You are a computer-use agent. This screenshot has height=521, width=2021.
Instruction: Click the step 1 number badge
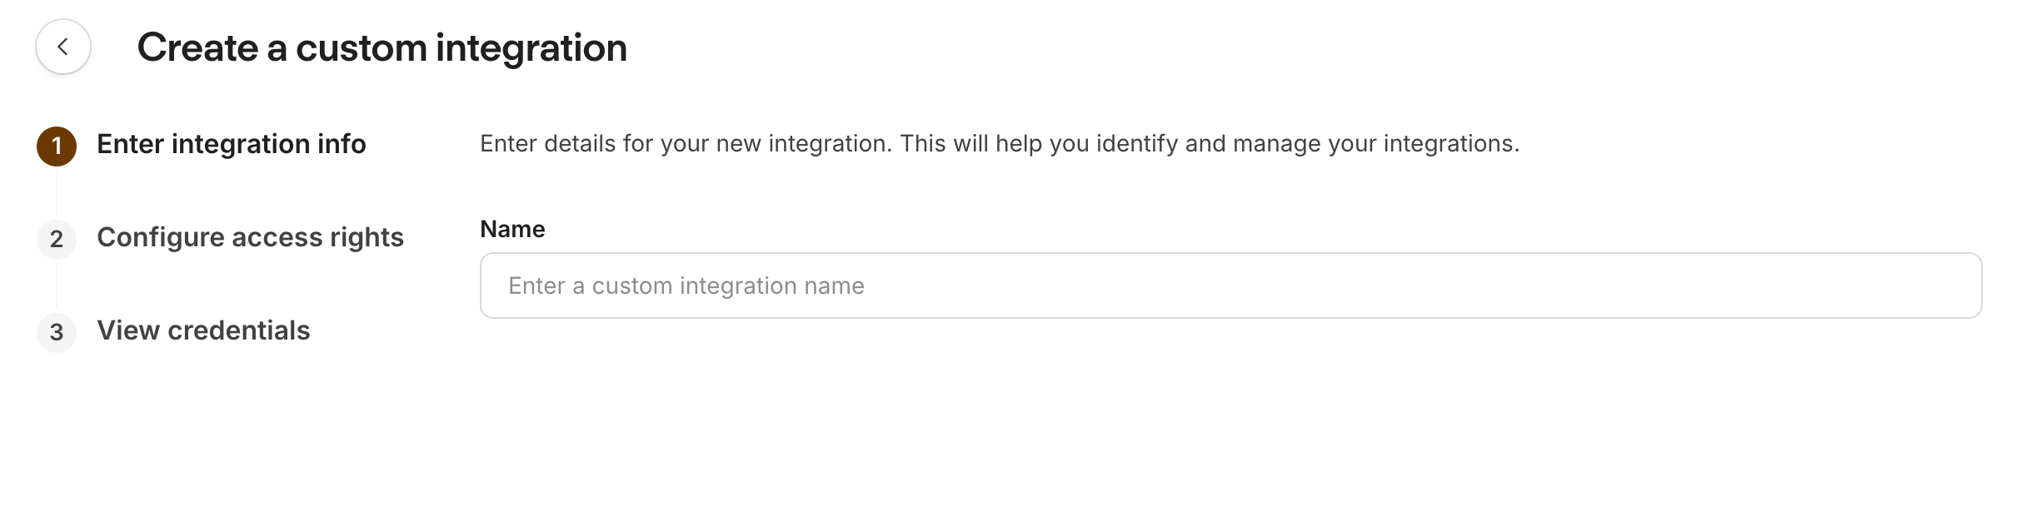[x=57, y=146]
